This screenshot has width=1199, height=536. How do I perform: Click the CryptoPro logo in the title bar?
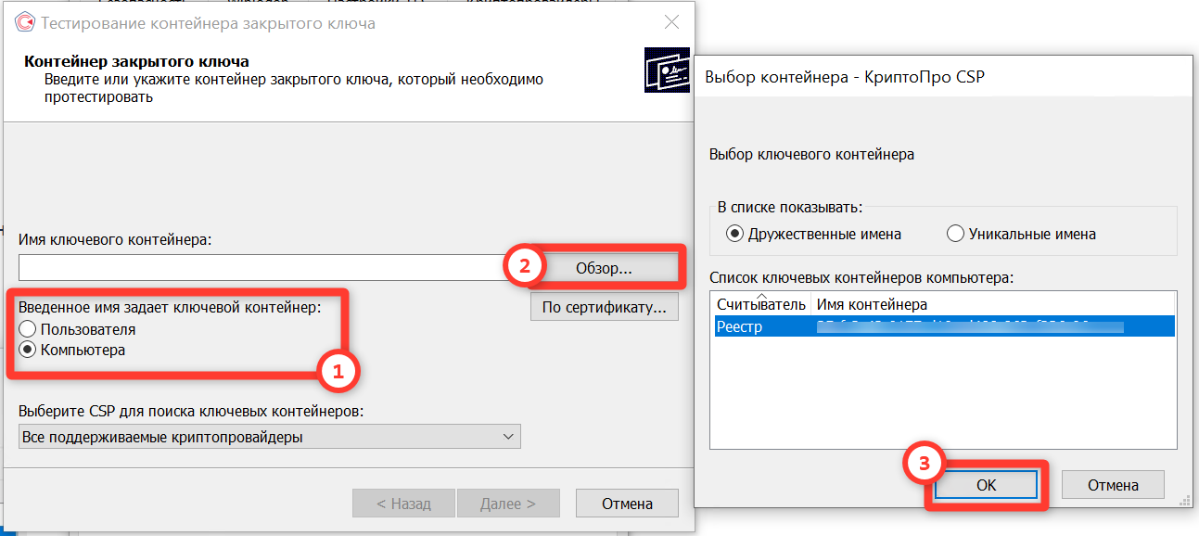coord(27,23)
